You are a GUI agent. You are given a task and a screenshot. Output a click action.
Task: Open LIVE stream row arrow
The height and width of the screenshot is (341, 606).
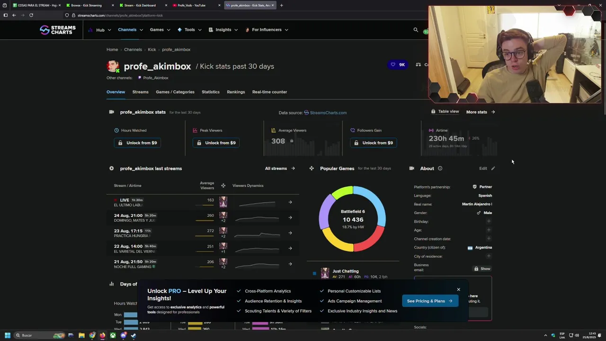(290, 202)
